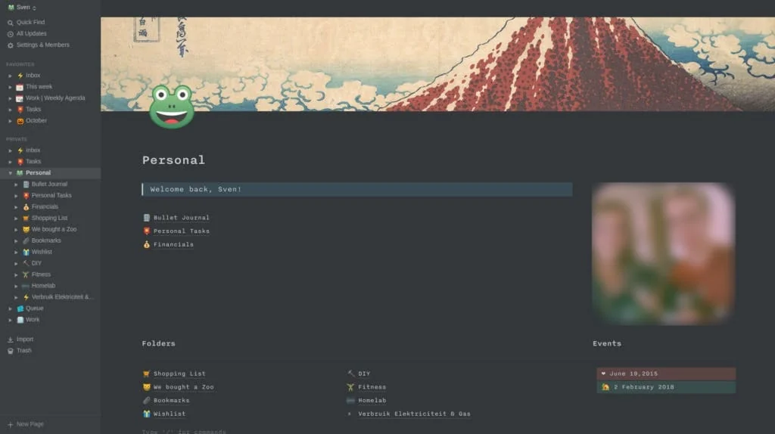Click the Financials money bag sidebar icon

(26, 207)
